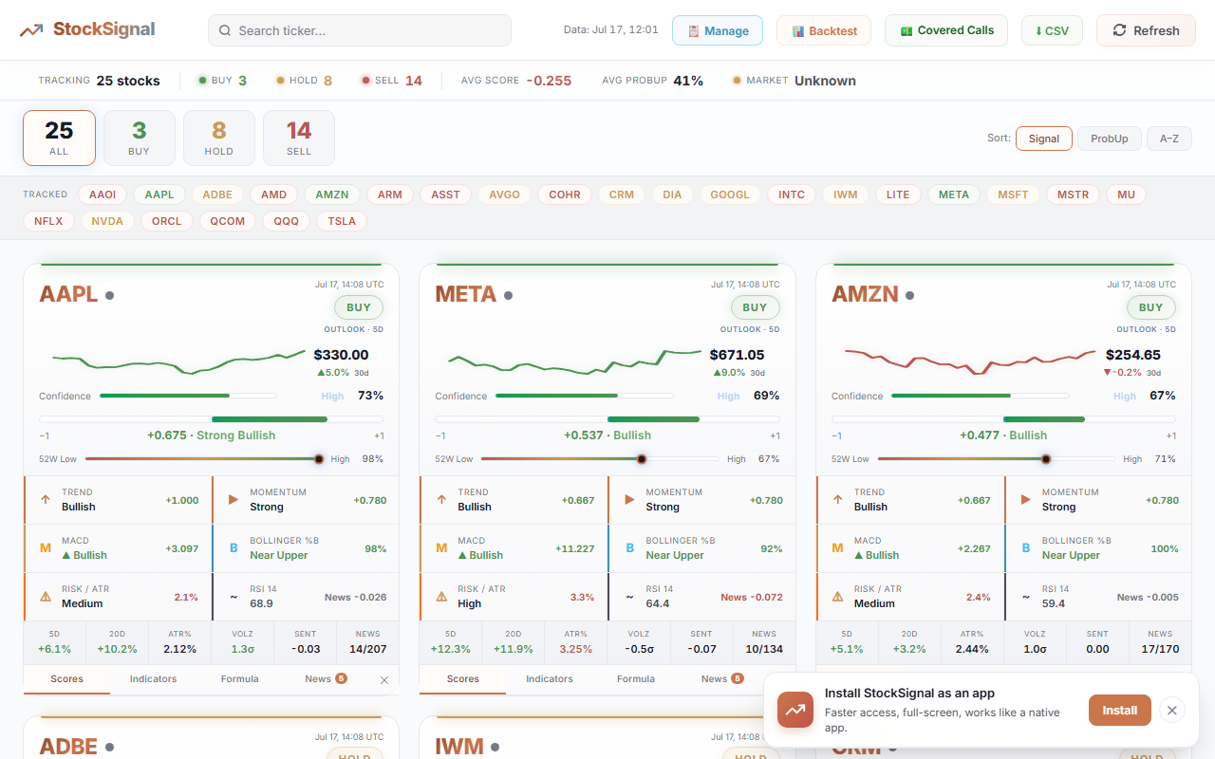Click the MACD M icon in META card
The image size is (1215, 759).
pos(440,547)
